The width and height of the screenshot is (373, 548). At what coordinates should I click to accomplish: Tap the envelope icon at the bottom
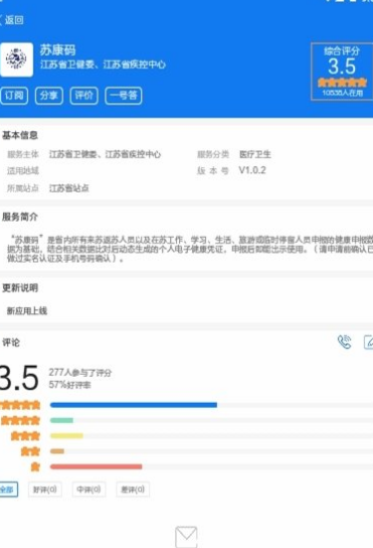[x=186, y=537]
